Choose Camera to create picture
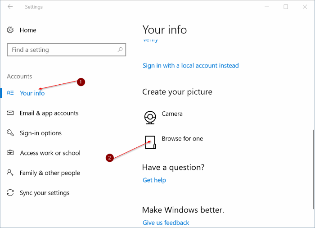Viewport: 315px width, 228px height. point(172,114)
